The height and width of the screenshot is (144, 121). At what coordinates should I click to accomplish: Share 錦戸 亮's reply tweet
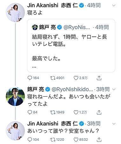(99, 112)
